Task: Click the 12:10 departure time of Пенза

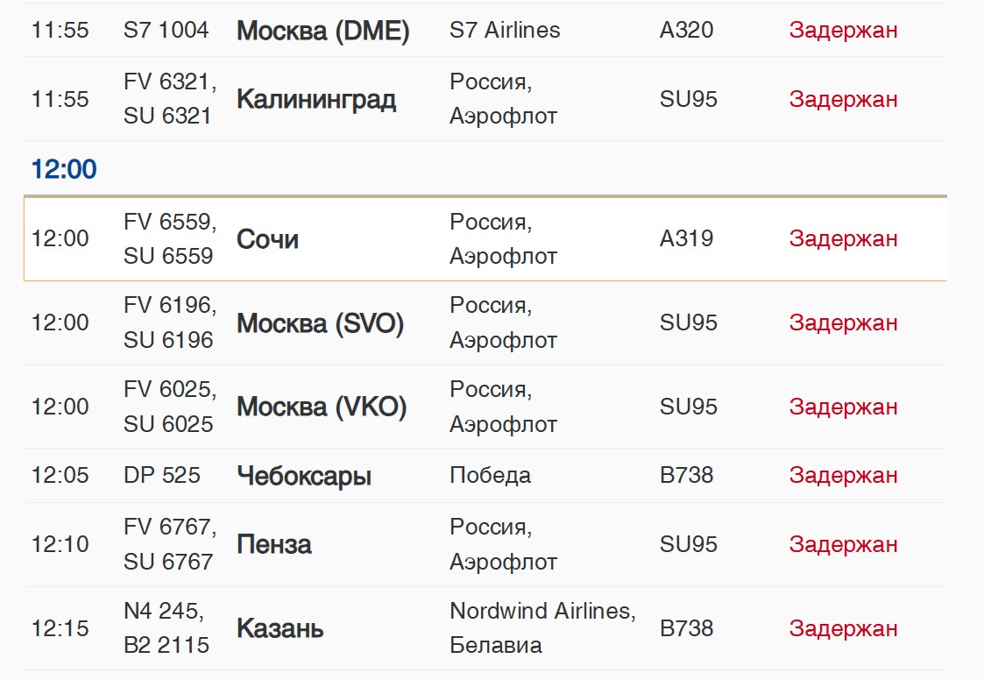Action: [x=60, y=544]
